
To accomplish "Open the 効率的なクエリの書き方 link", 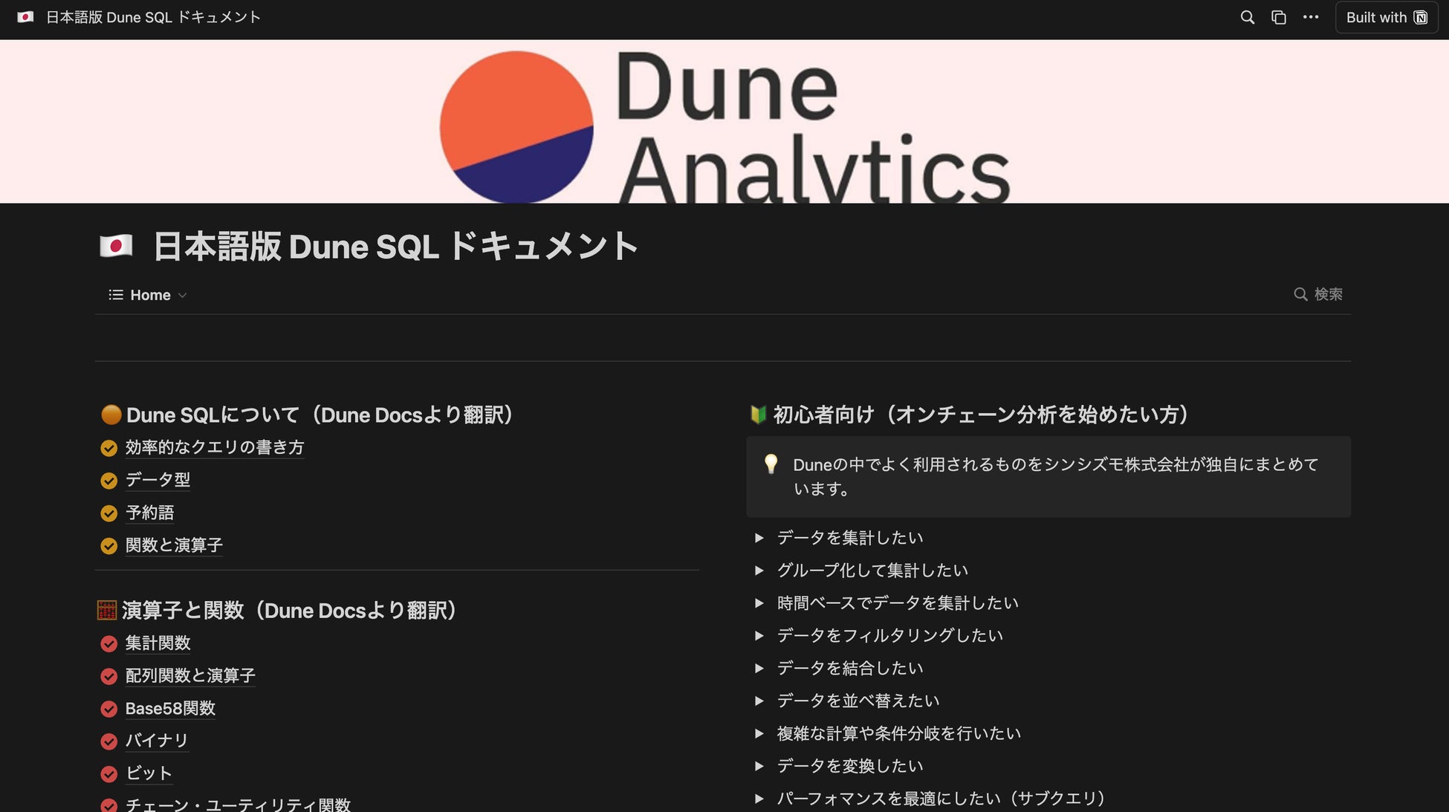I will [x=214, y=447].
